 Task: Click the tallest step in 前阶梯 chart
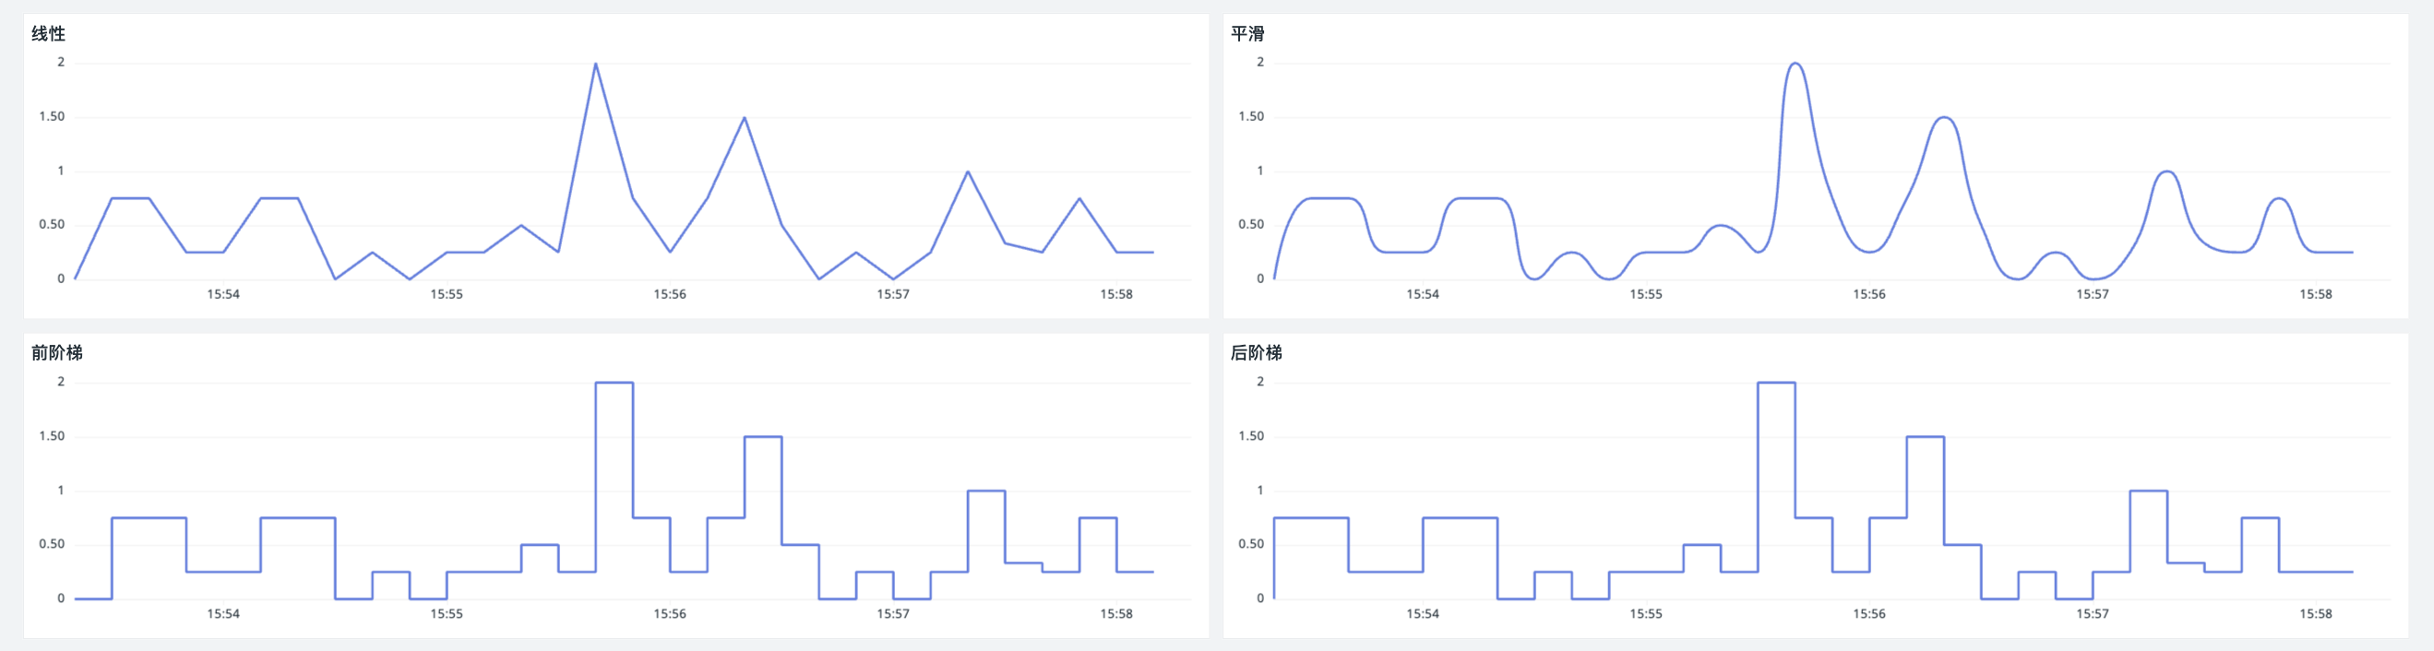tap(614, 383)
